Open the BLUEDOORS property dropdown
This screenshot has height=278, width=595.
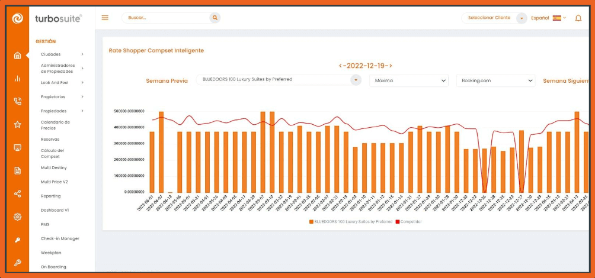(279, 80)
